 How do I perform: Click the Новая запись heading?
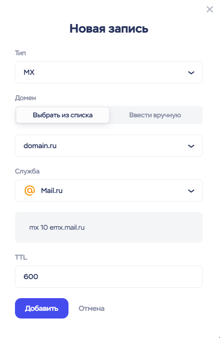pyautogui.click(x=109, y=29)
